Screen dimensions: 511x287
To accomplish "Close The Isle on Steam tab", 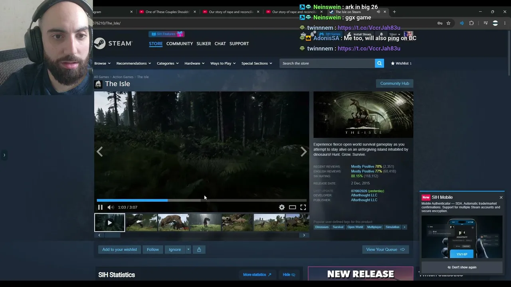I will coord(385,12).
